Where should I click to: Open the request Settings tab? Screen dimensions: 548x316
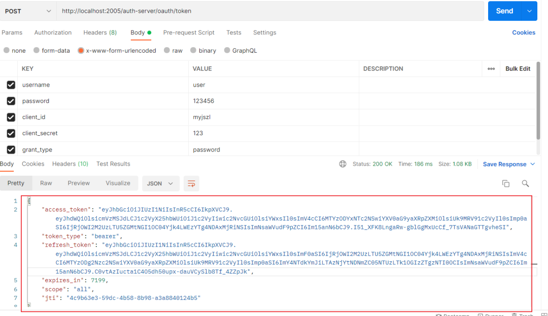click(264, 32)
